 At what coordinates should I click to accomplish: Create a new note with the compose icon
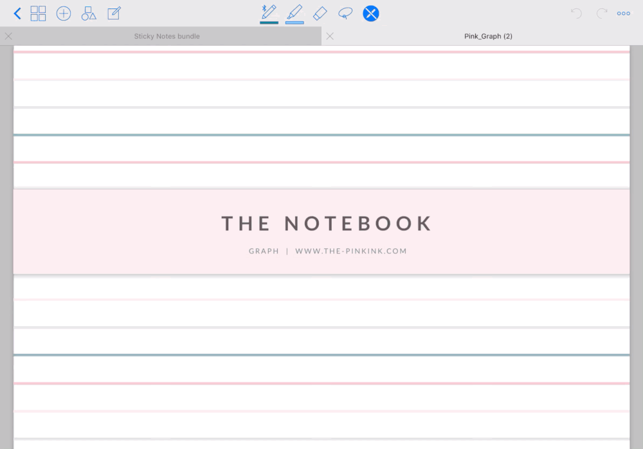tap(114, 13)
